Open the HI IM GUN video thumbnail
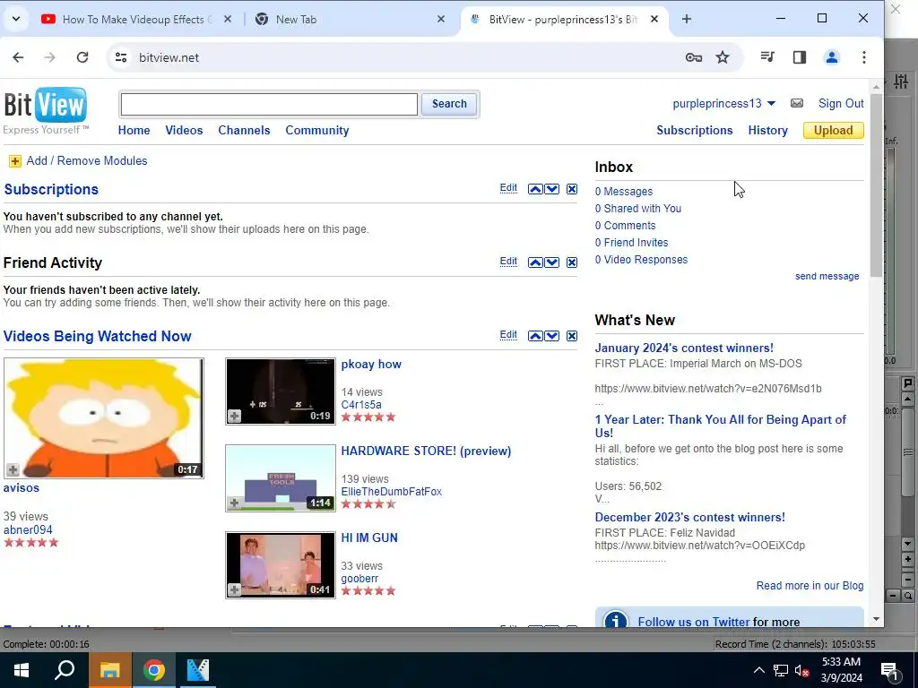 click(281, 565)
